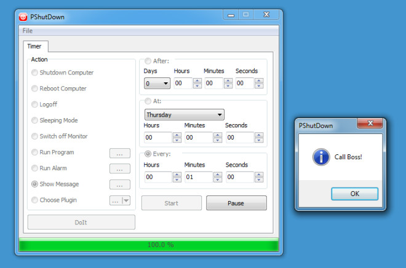This screenshot has height=268, width=406.
Task: Increase After Minutes with up arrow
Action: 228,81
